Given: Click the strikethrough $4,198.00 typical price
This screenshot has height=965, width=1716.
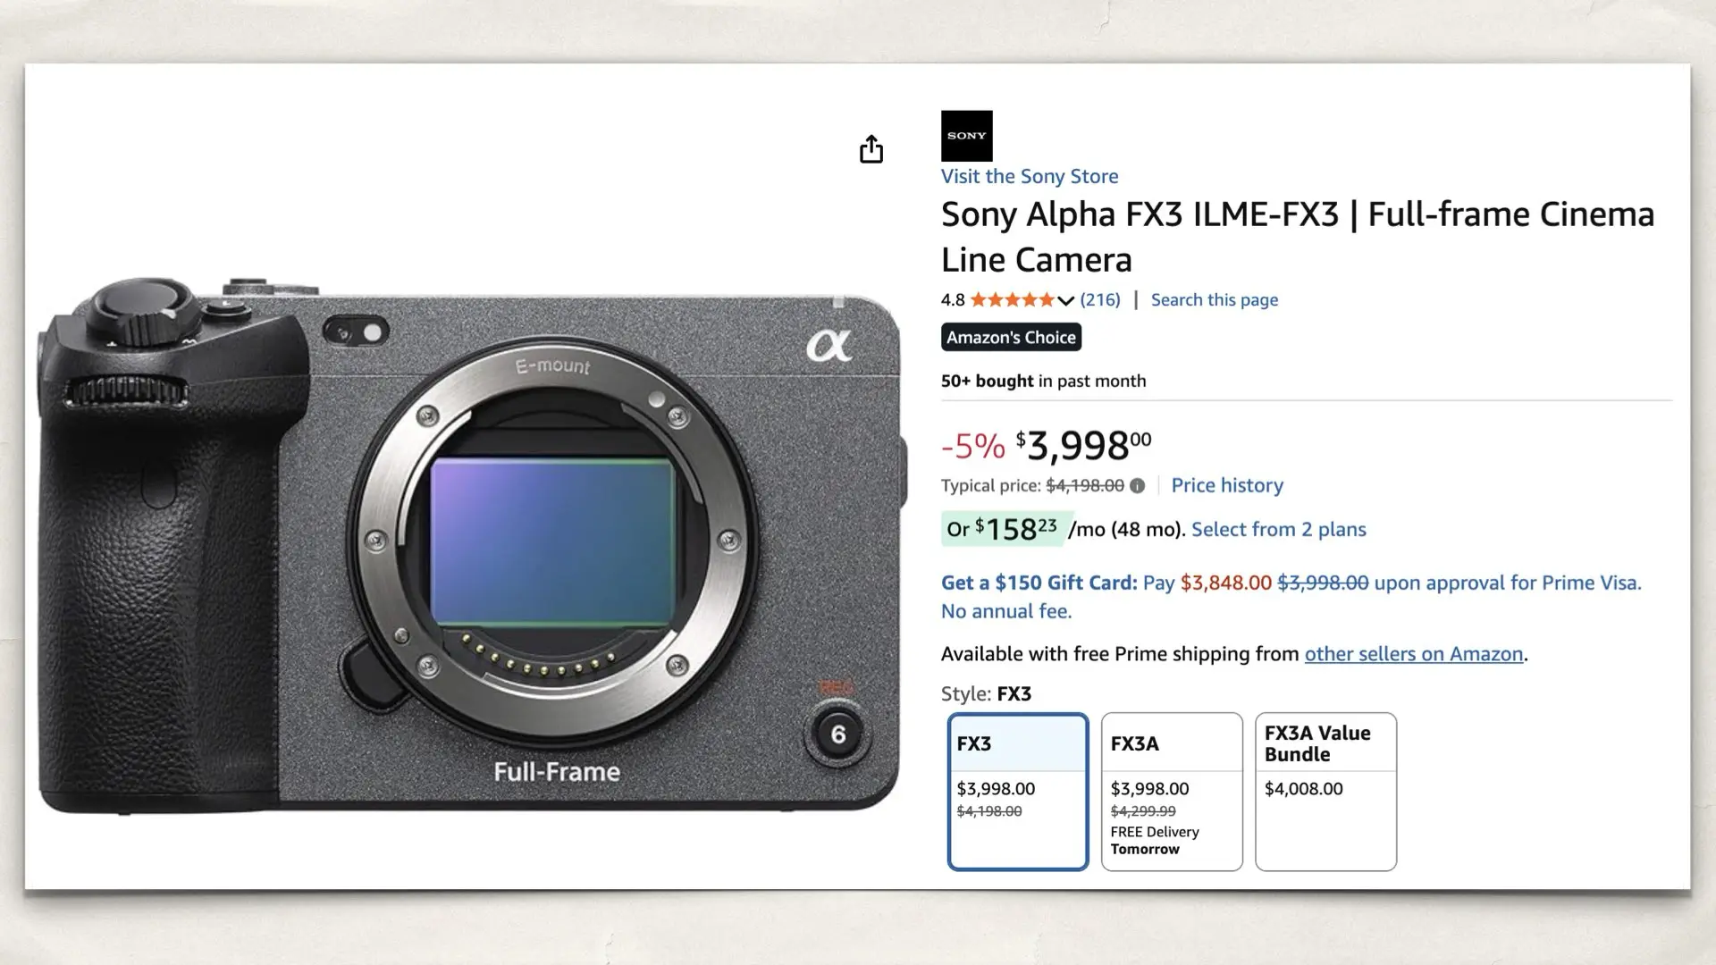Looking at the screenshot, I should [1085, 485].
